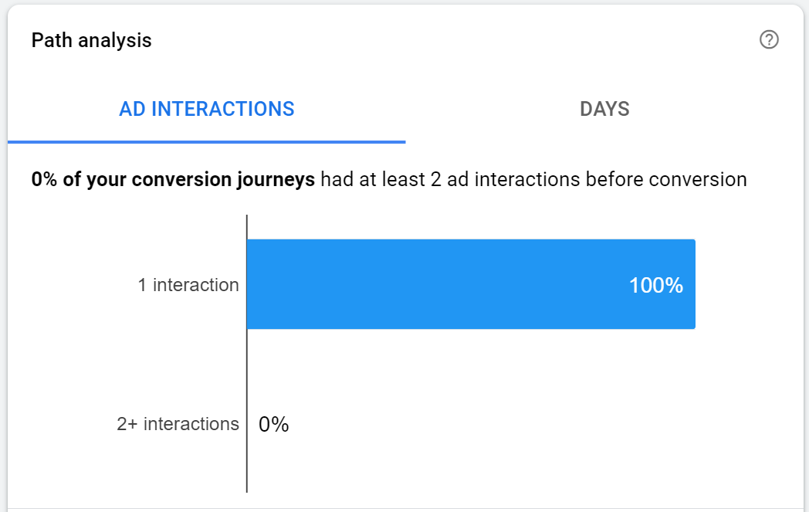The height and width of the screenshot is (512, 809).
Task: Click the AD INTERACTIONS underline indicator
Action: (206, 141)
